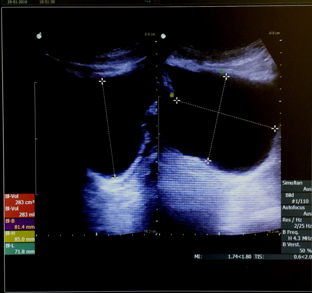Viewport: 312px width, 293px height.
Task: Open the Bild #1/110 frame selector
Action: pyautogui.click(x=296, y=198)
